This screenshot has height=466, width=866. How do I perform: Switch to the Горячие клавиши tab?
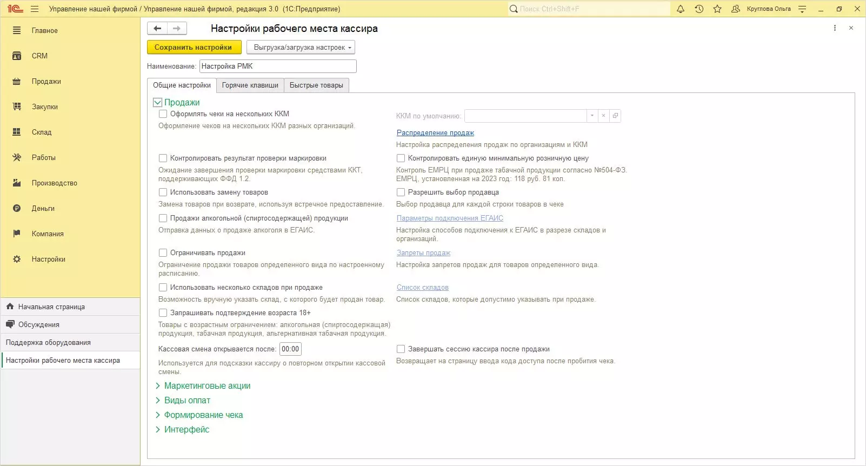(x=250, y=85)
